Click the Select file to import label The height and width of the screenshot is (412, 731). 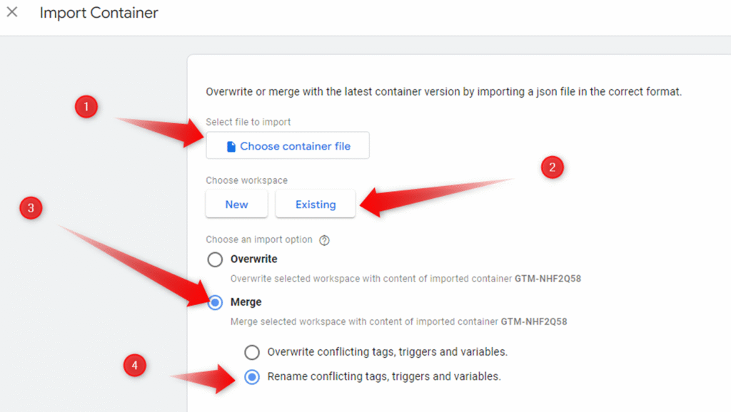pos(248,122)
